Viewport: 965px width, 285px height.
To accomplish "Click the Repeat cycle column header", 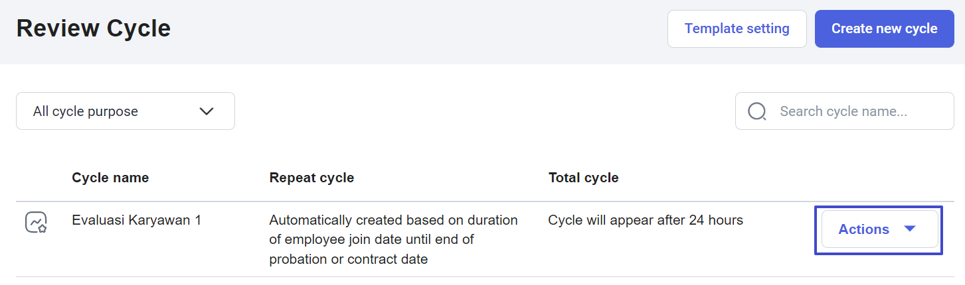I will [x=311, y=178].
